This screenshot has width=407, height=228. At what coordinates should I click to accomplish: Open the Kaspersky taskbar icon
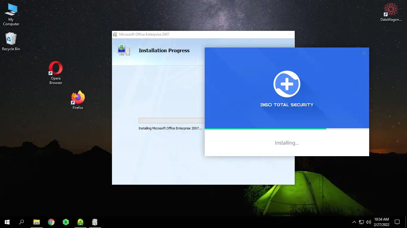click(66, 222)
